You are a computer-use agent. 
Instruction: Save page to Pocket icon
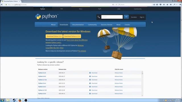point(160,5)
